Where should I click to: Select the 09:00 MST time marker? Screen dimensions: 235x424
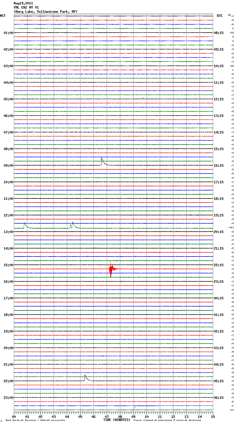pyautogui.click(x=8, y=166)
